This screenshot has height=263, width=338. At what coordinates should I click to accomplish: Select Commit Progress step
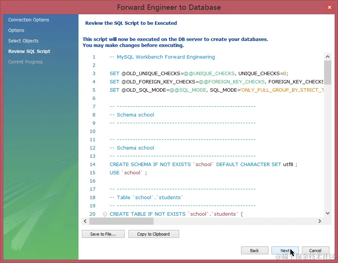click(26, 62)
